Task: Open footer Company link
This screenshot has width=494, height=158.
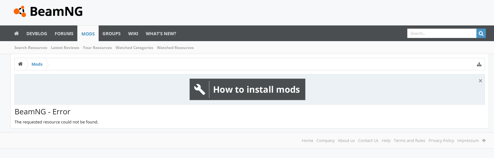Action: click(x=326, y=141)
